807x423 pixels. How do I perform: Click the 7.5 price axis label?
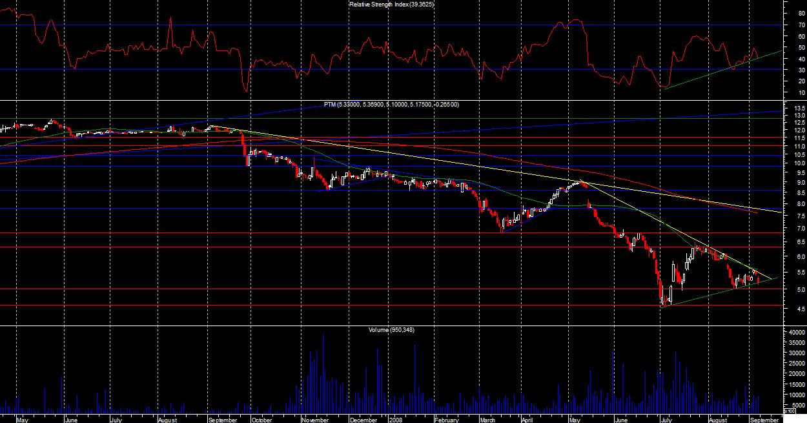pos(801,216)
